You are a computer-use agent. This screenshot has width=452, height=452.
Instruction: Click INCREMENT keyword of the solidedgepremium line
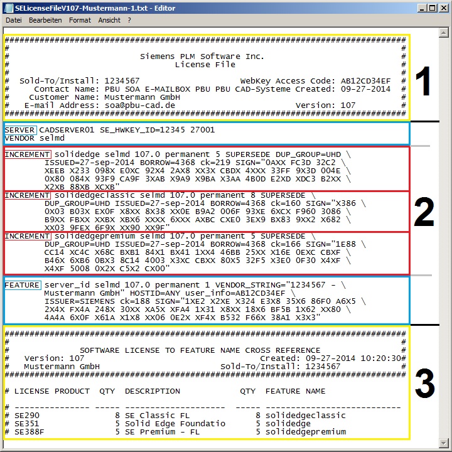tap(28, 236)
